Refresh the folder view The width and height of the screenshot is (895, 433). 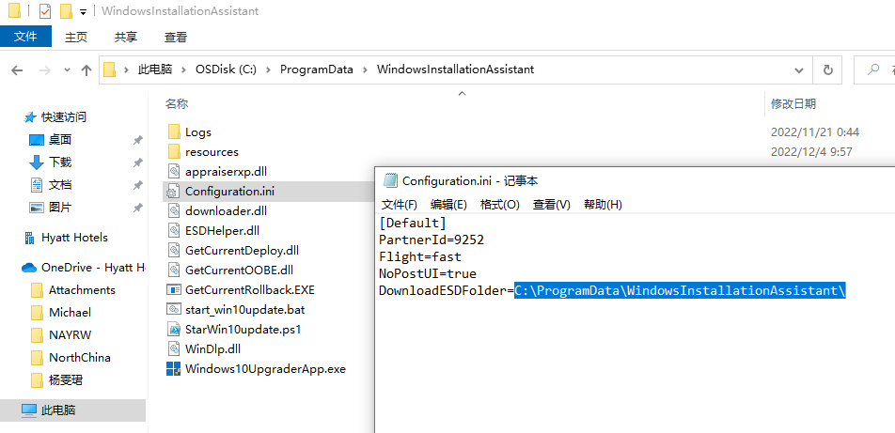click(827, 70)
